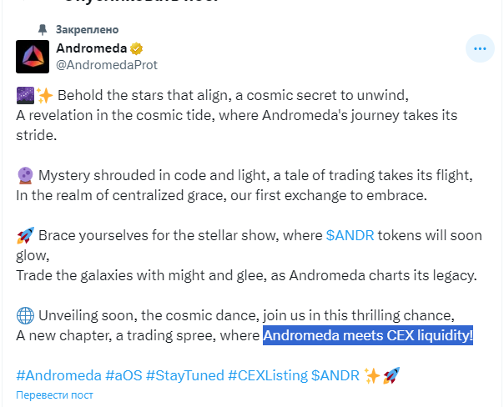This screenshot has width=504, height=407.
Task: Open the $ANDR cashtag after #CEXListing
Action: [x=335, y=376]
